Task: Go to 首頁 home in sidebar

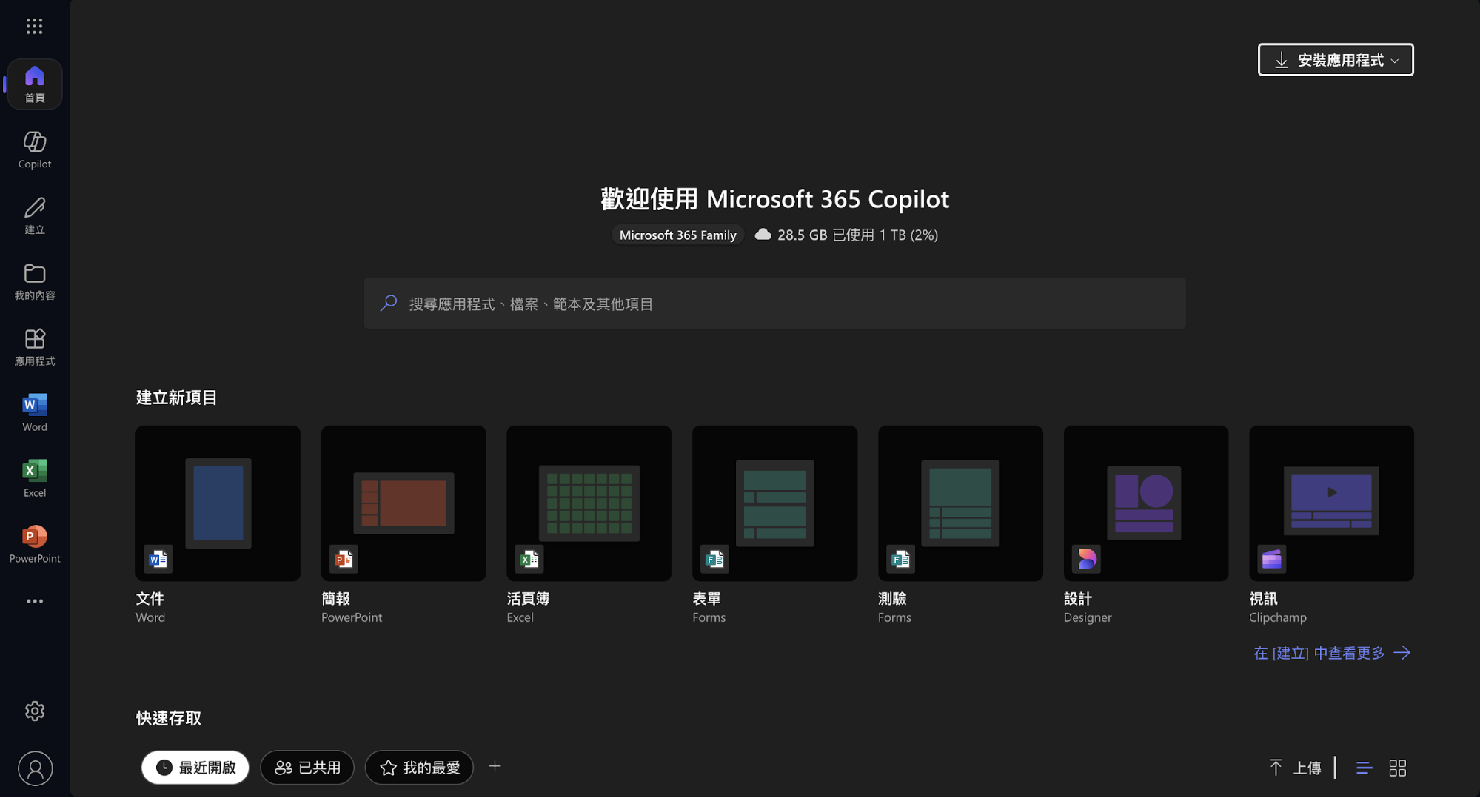Action: 35,84
